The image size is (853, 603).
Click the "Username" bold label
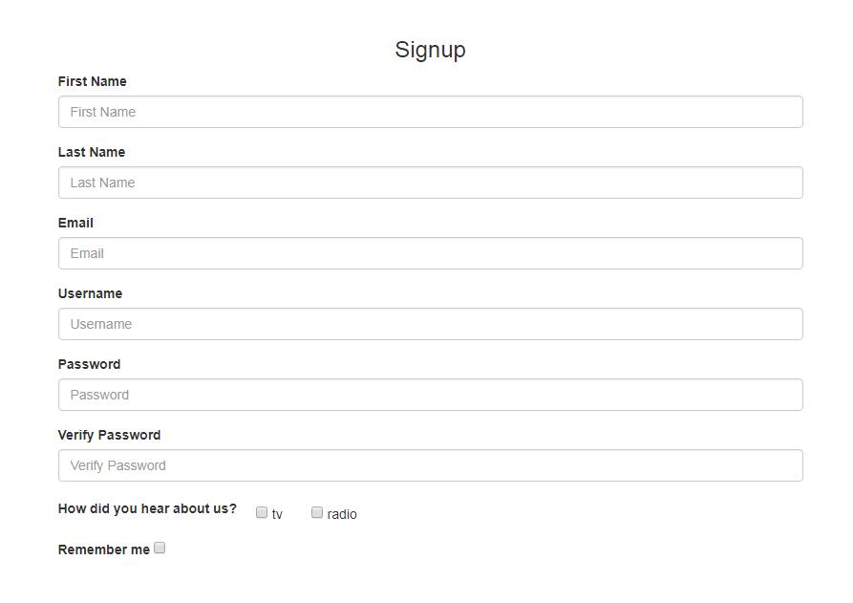click(x=90, y=293)
